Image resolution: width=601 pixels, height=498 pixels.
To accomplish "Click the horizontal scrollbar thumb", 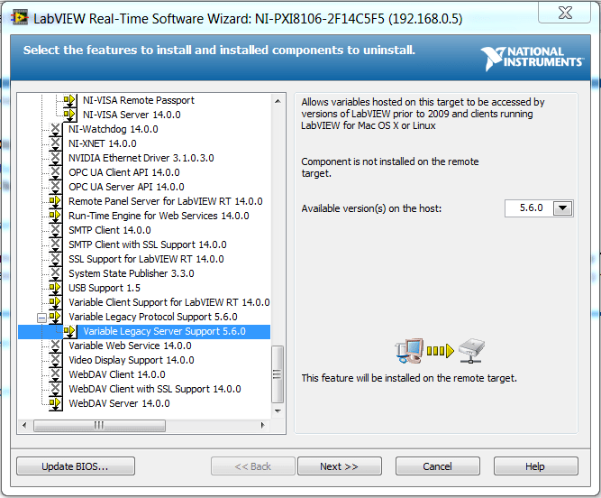I will click(x=99, y=426).
